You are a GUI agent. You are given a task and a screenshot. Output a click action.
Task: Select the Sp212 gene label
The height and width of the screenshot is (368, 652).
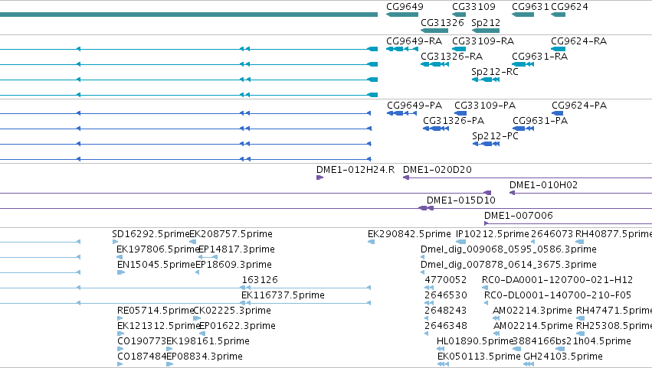coord(486,22)
